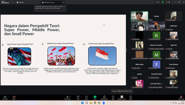The width and height of the screenshot is (185, 105).
Task: Select Rafa Bimo's video tile
Action: 139,26
